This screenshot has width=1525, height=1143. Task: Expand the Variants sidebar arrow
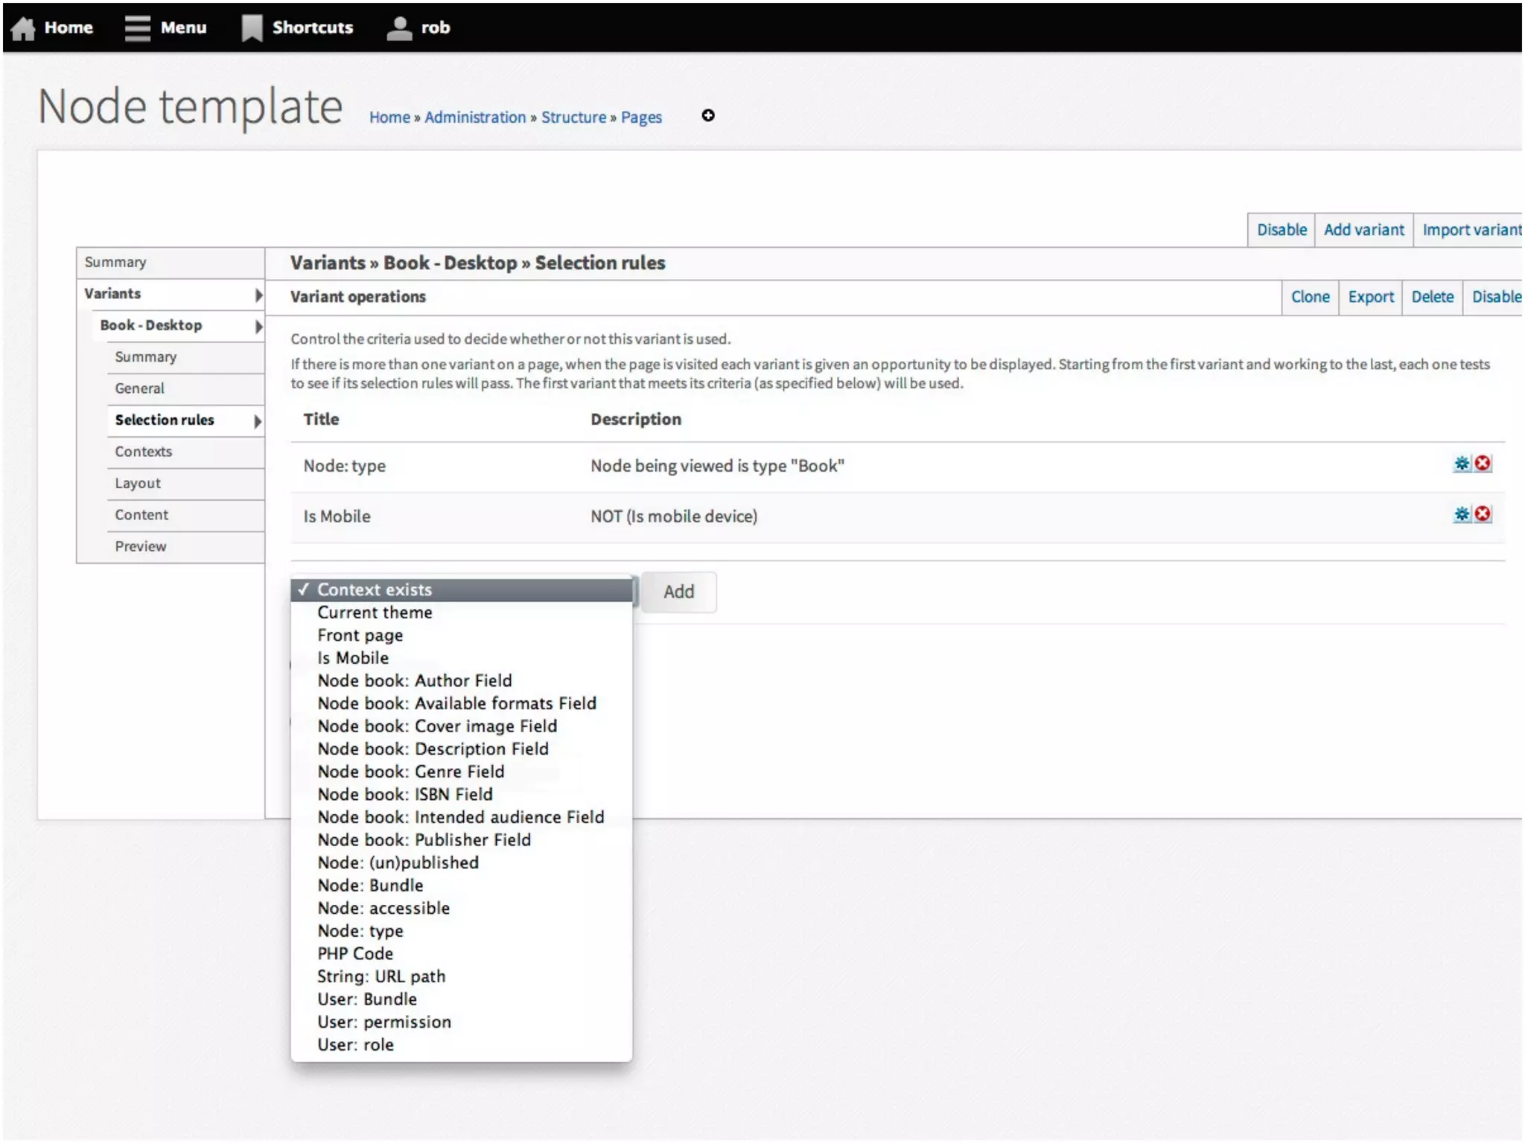[258, 295]
